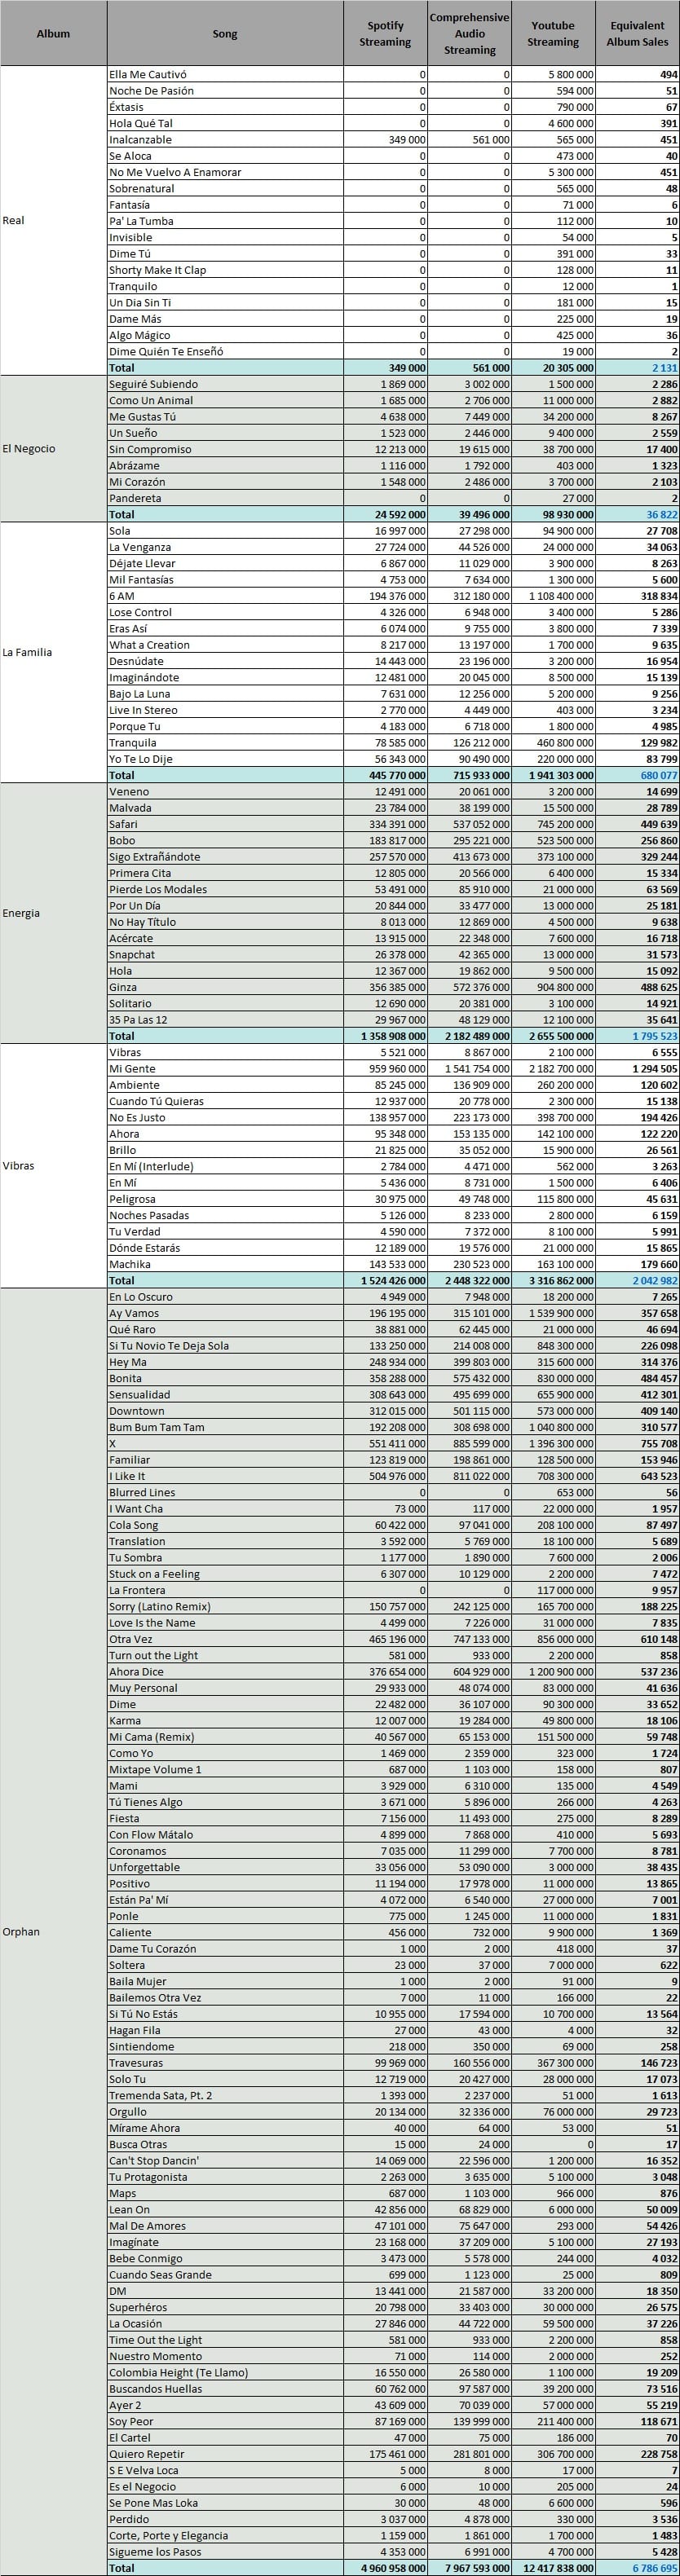Select Equivalent Album Sales total "1 795 523"
This screenshot has height=2576, width=680.
pyautogui.click(x=655, y=1036)
